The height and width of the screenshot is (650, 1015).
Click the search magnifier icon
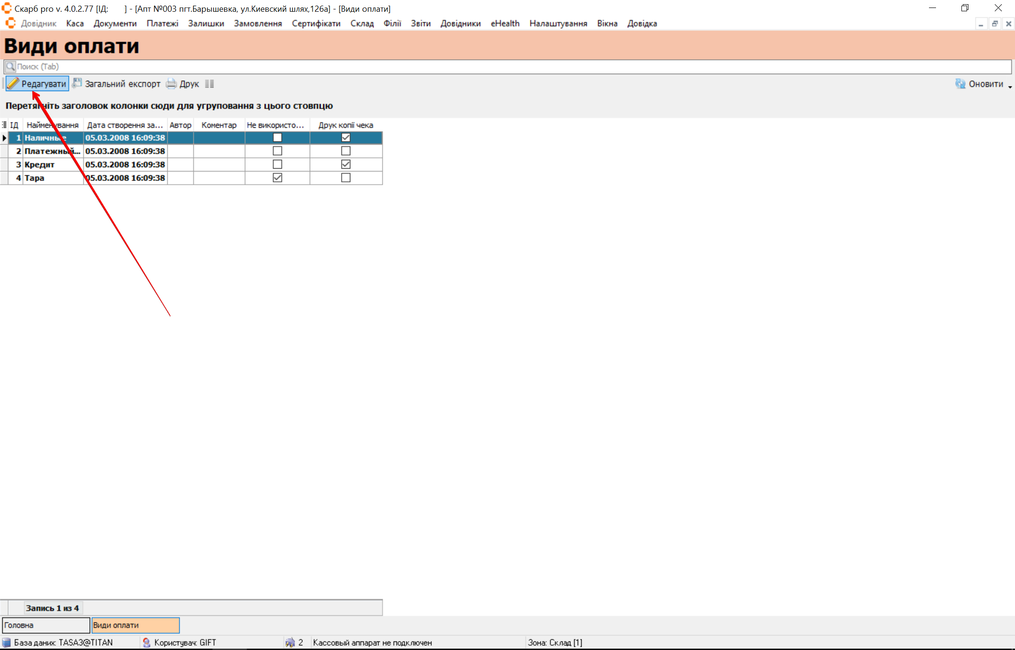pyautogui.click(x=10, y=66)
